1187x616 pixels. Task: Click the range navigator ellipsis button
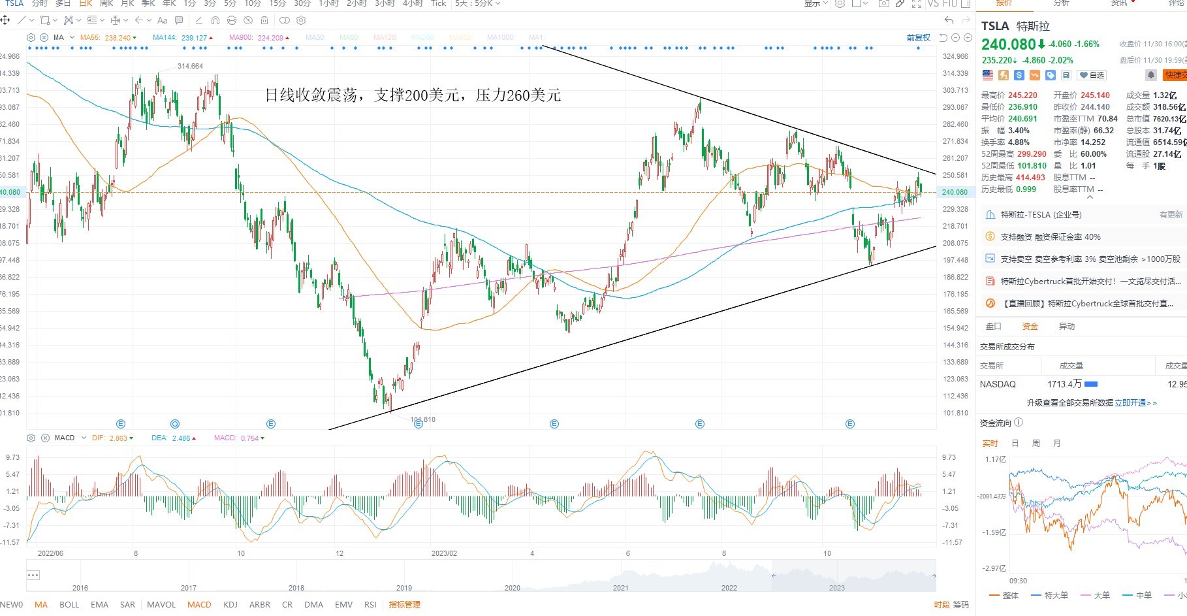(x=33, y=575)
